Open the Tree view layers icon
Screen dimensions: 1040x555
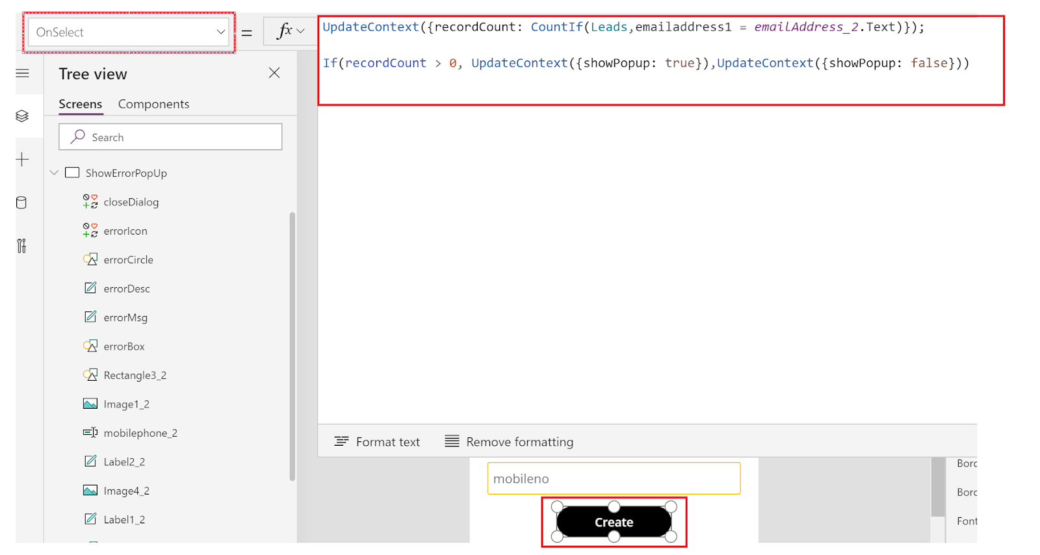(22, 116)
